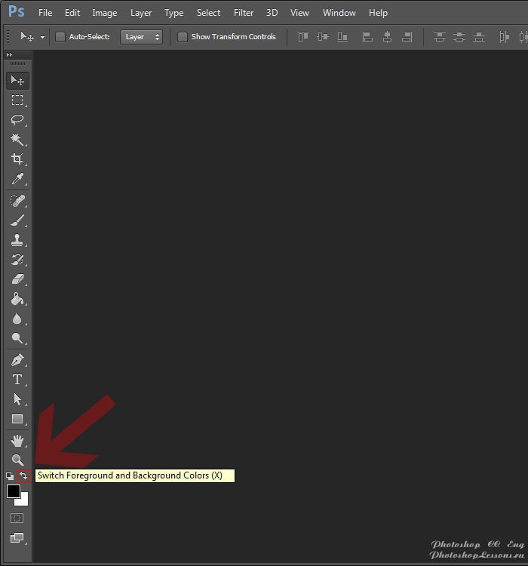The image size is (528, 566).
Task: Enable the Auto-Select checkbox
Action: point(60,36)
